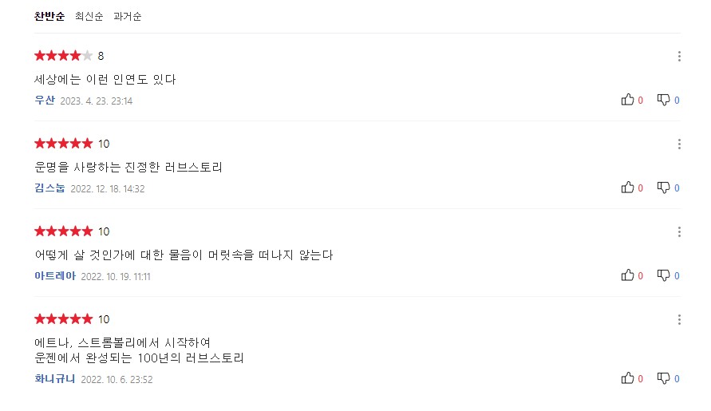711x411 pixels.
Task: Open the profile of user 김스눕
Action: pos(49,188)
